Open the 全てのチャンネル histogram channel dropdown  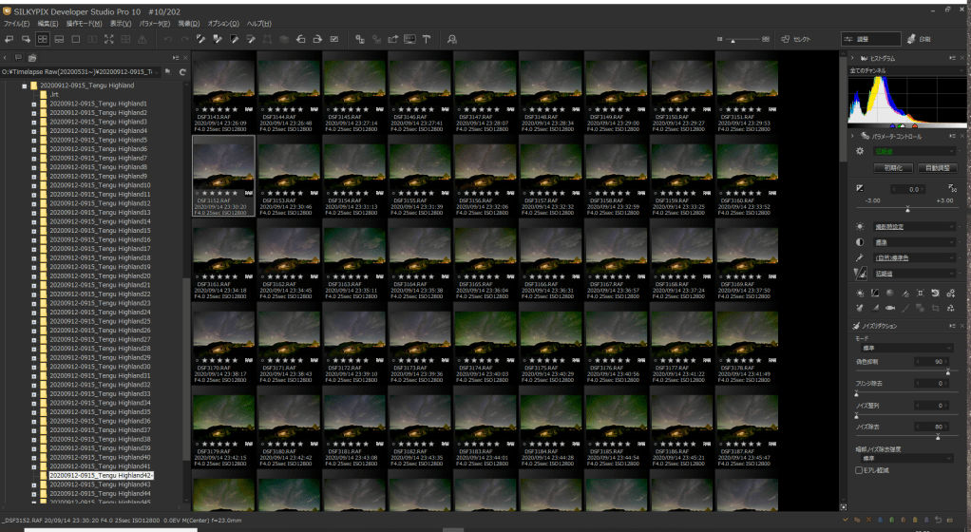click(903, 71)
